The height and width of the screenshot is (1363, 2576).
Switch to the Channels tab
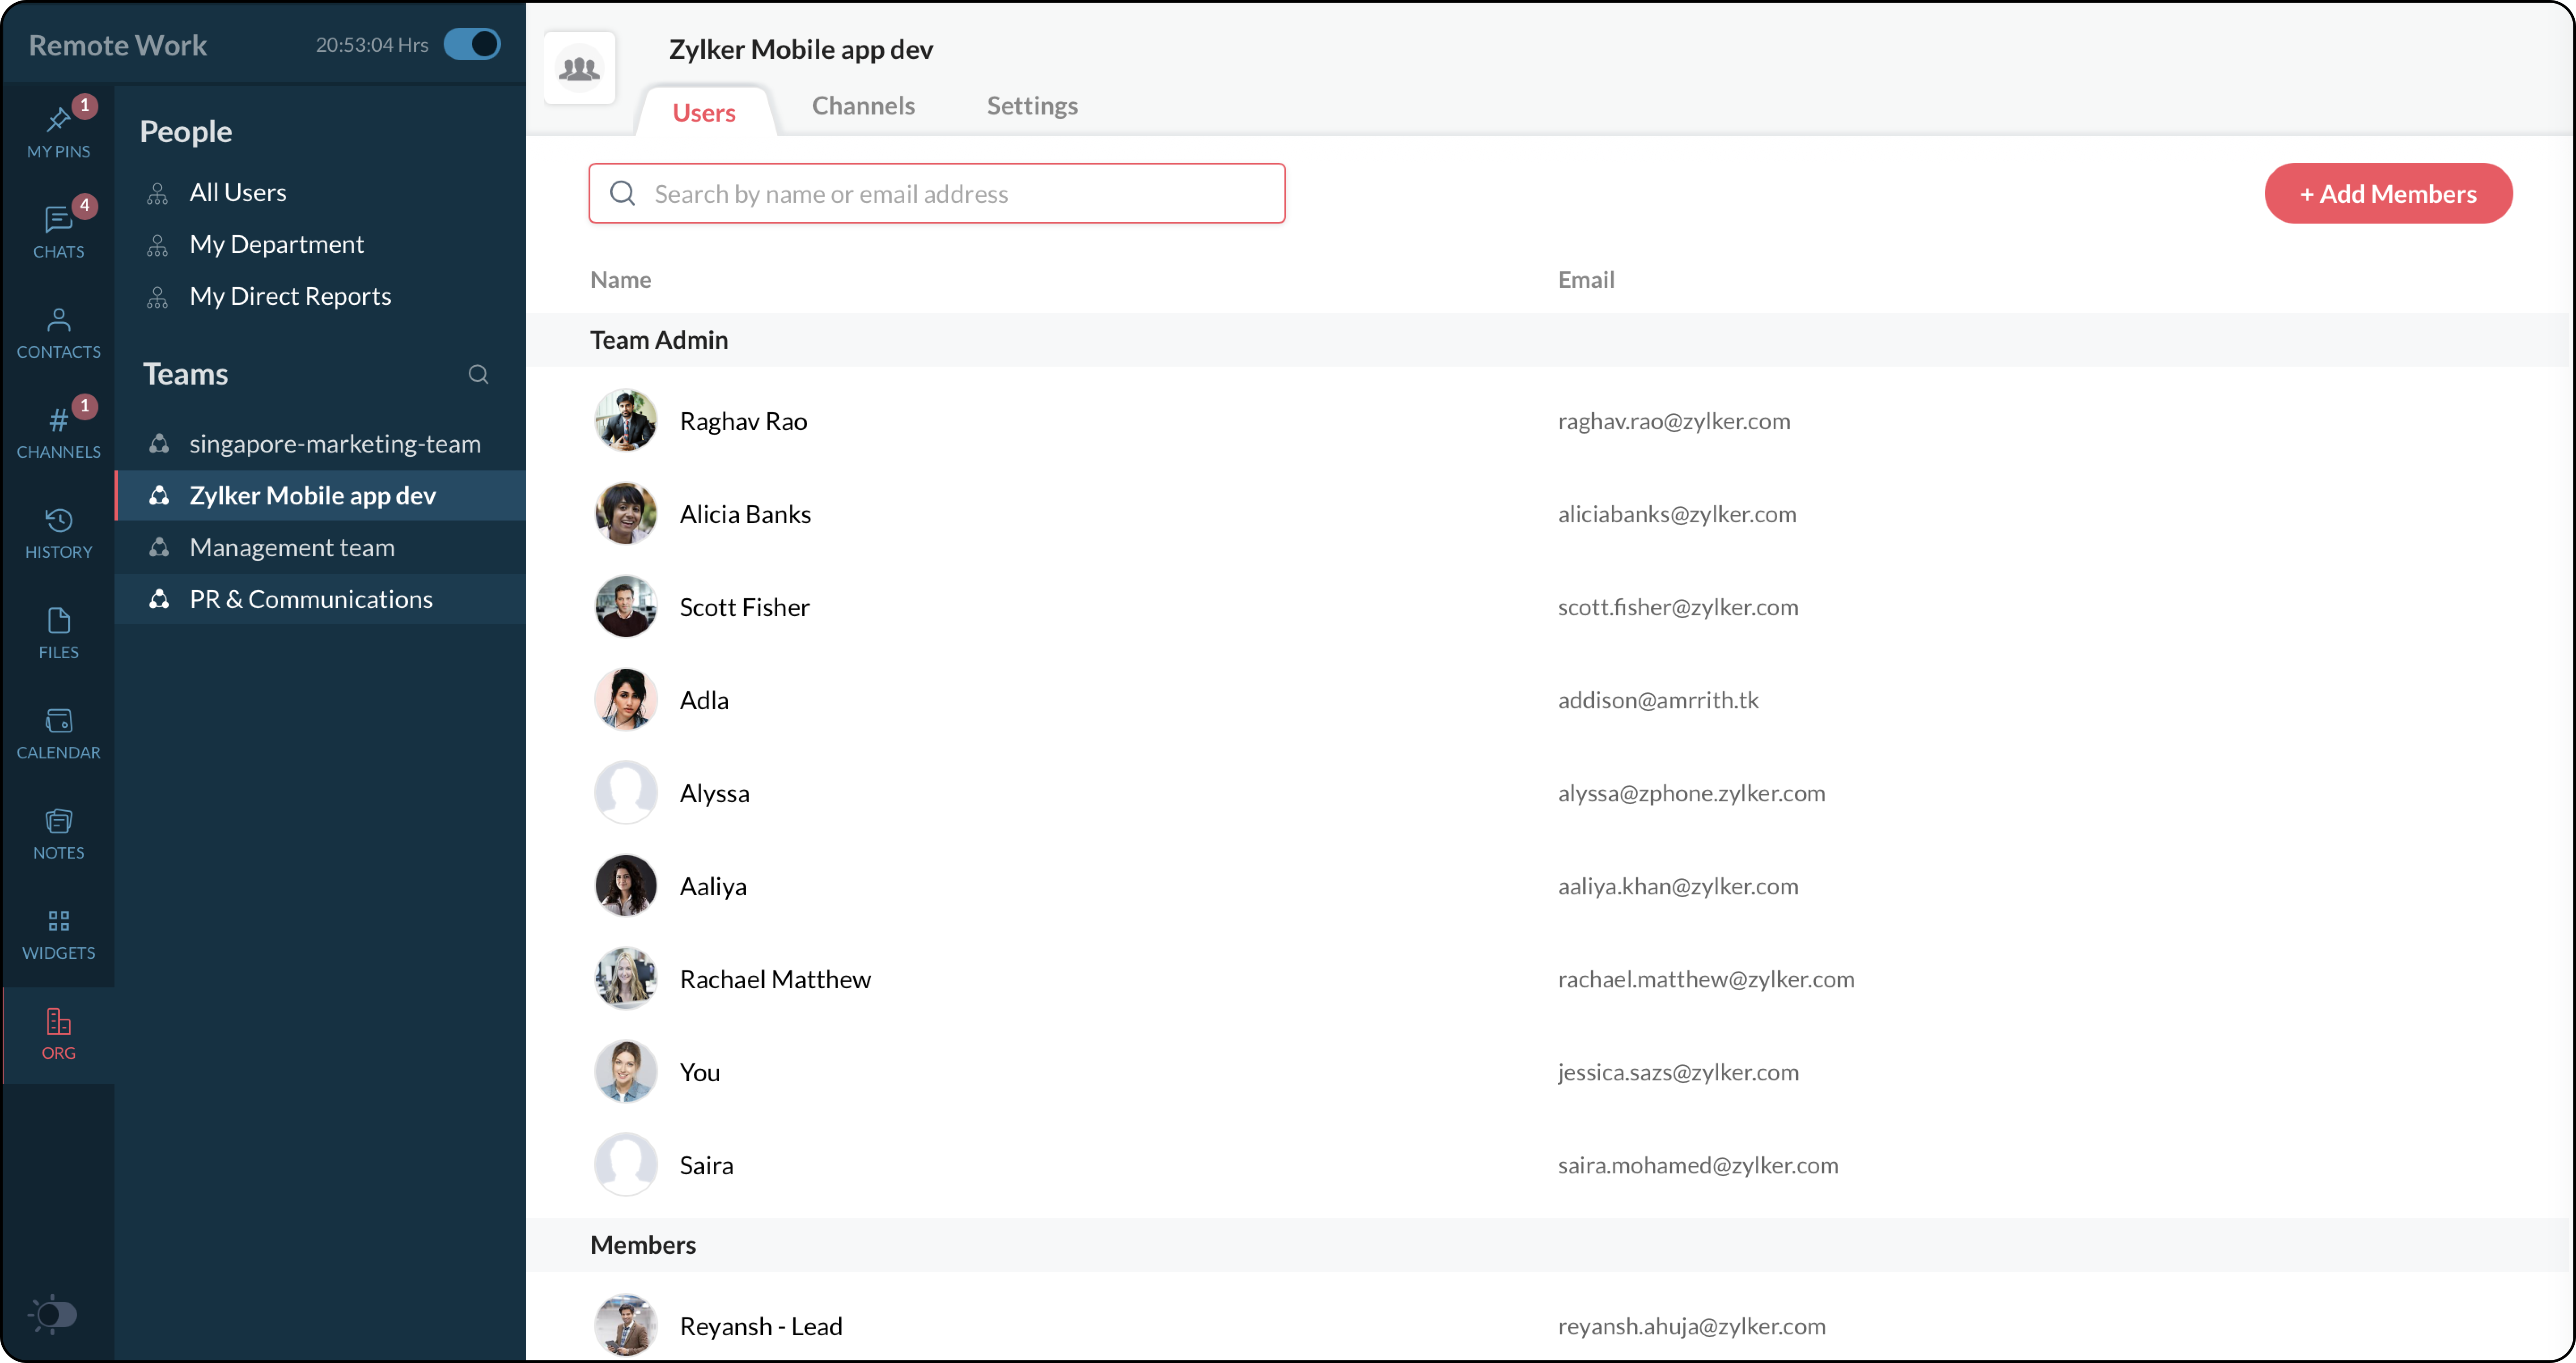(863, 105)
